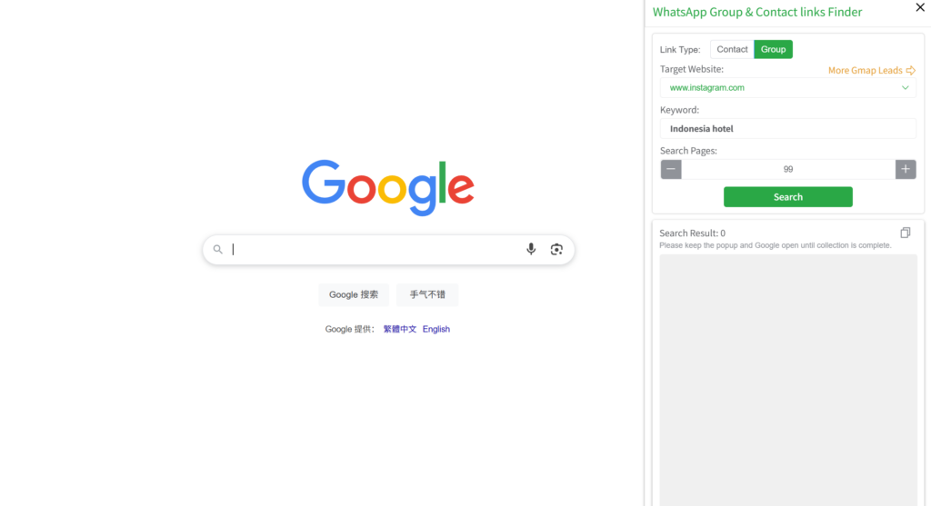Switch Google to 繁體中文
Image resolution: width=931 pixels, height=506 pixels.
400,329
